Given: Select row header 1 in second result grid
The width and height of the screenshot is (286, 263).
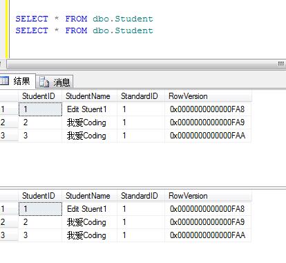Looking at the screenshot, I should [x=9, y=209].
